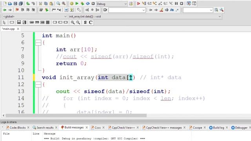Open the Replace dialog icon

[64, 4]
